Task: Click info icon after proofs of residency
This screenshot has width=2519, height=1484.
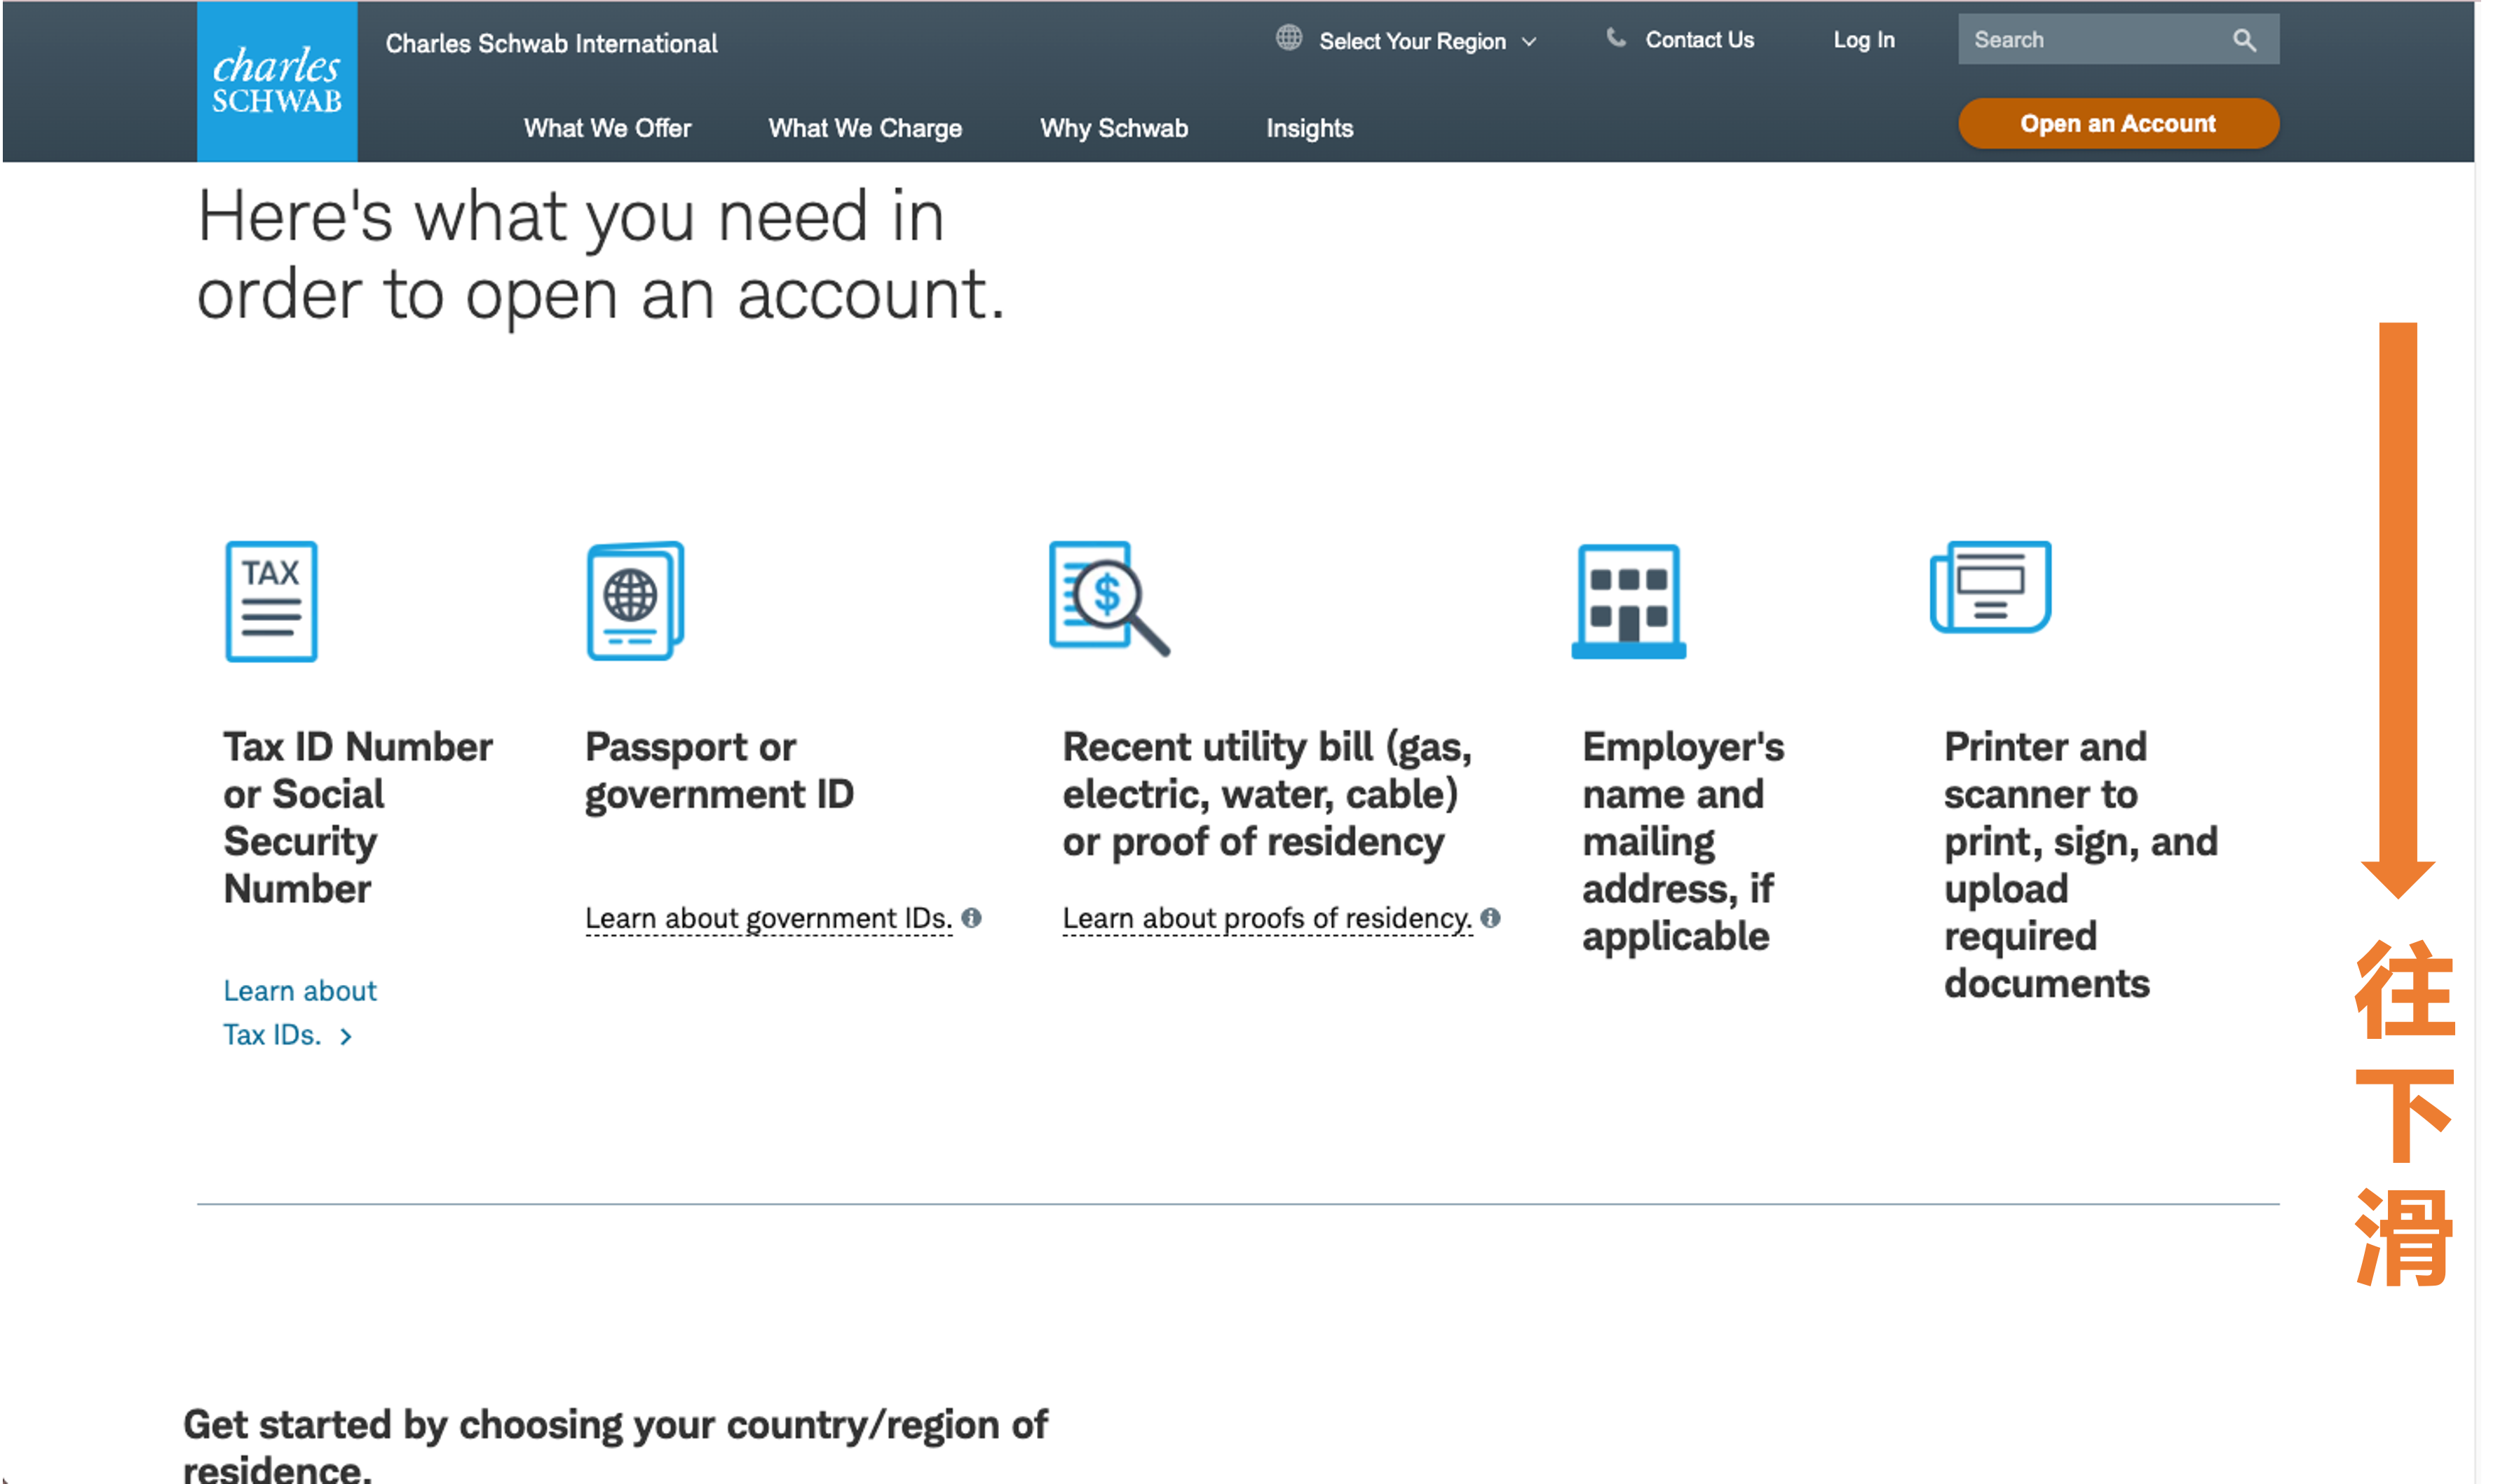Action: [x=1490, y=918]
